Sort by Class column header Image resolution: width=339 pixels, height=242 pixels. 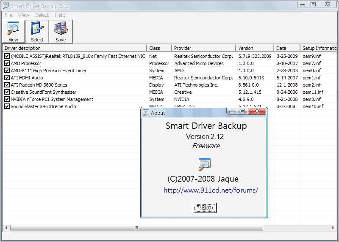coord(159,48)
